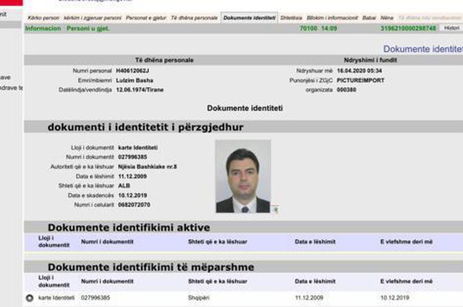This screenshot has height=307, width=463.
Task: Select the Dokumente identiteti tab
Action: pyautogui.click(x=249, y=17)
